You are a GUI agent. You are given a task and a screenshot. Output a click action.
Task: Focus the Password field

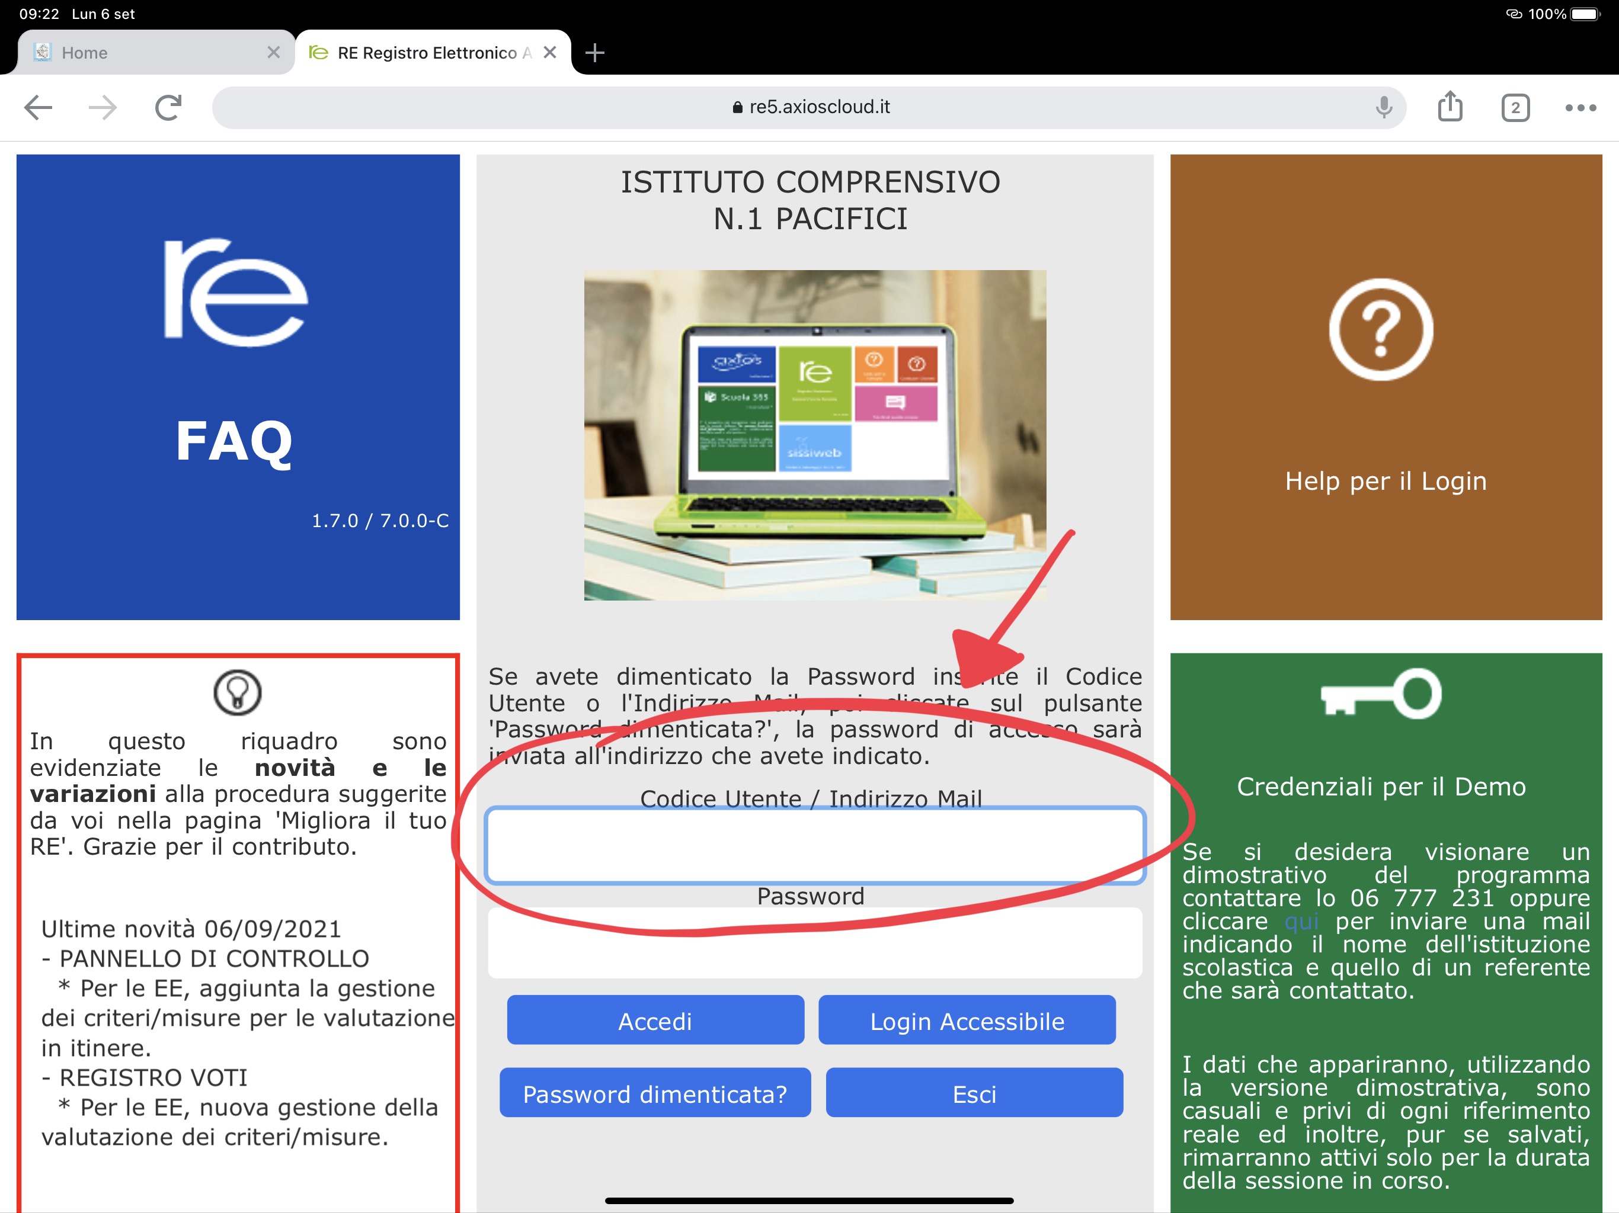click(815, 943)
